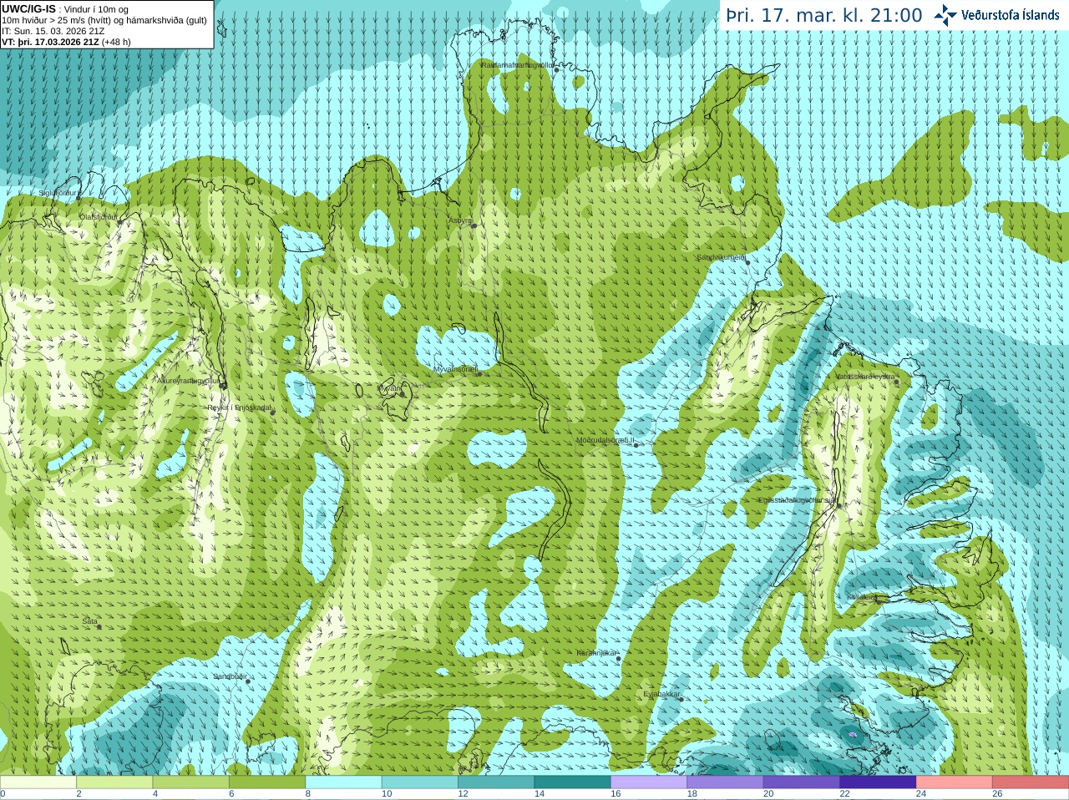Select the Reykir í Fnjóskadal station label
The image size is (1069, 800).
(x=240, y=408)
